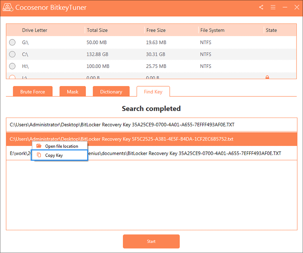303x253 pixels.
Task: Click the Free Size column header
Action: click(156, 30)
